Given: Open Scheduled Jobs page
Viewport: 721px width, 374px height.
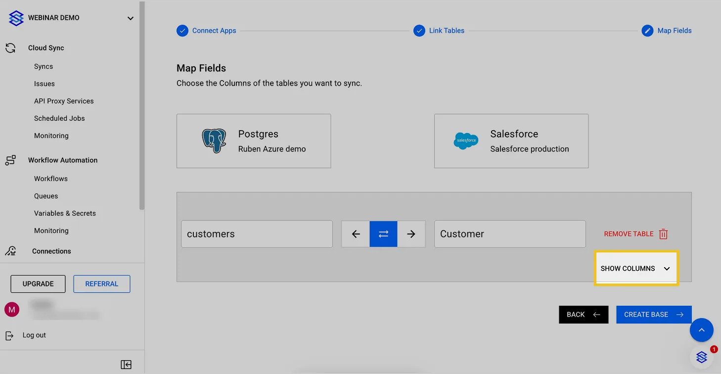Looking at the screenshot, I should (59, 118).
